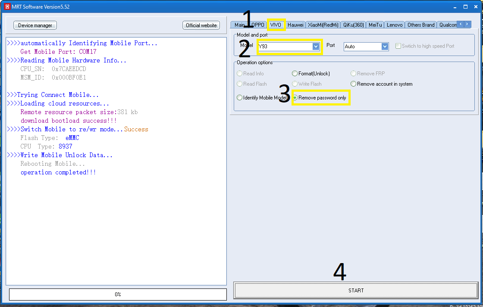Select Remove account in system option
Viewport: 483px width, 307px height.
click(353, 84)
